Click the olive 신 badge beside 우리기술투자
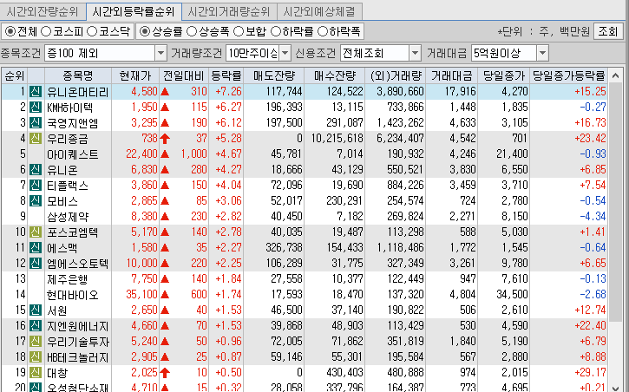629x392 pixels. point(36,342)
